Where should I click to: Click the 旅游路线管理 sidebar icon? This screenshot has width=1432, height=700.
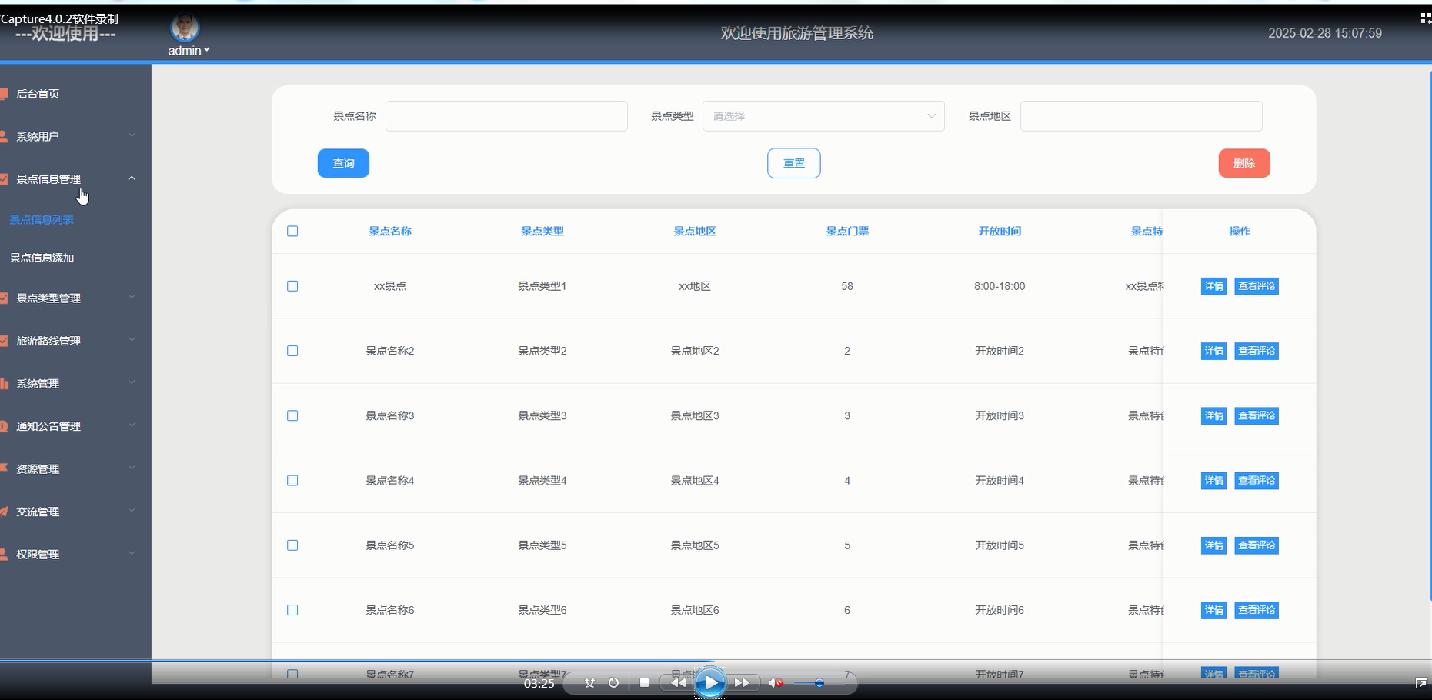click(x=4, y=341)
